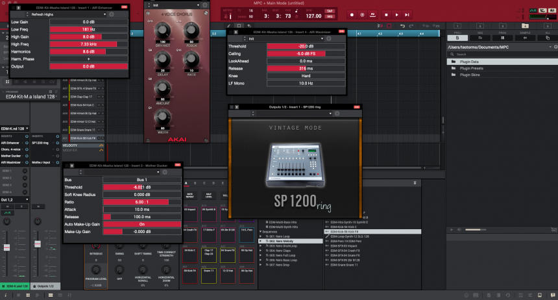Click the Overdub record button
Image resolution: width=558 pixels, height=300 pixels.
tap(362, 14)
